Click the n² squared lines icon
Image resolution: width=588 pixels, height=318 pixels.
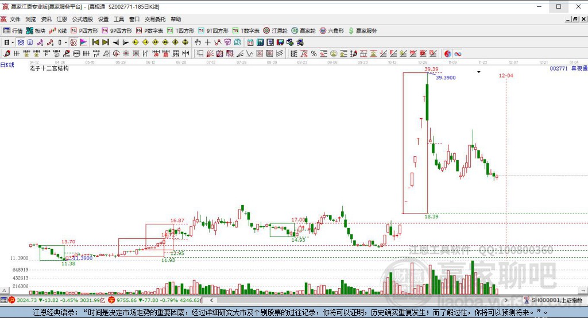click(x=96, y=53)
